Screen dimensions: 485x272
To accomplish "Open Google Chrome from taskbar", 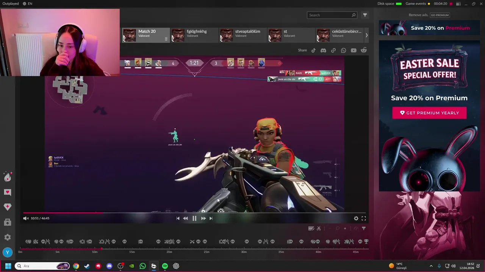I will click(76, 266).
